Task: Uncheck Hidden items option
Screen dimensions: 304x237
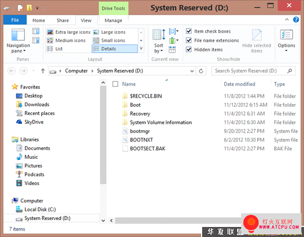Action: [188, 50]
